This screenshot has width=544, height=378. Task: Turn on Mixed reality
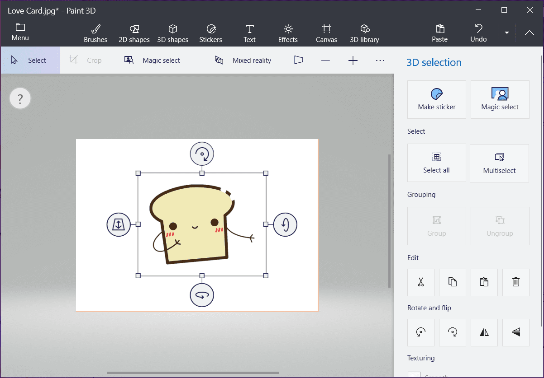click(243, 60)
